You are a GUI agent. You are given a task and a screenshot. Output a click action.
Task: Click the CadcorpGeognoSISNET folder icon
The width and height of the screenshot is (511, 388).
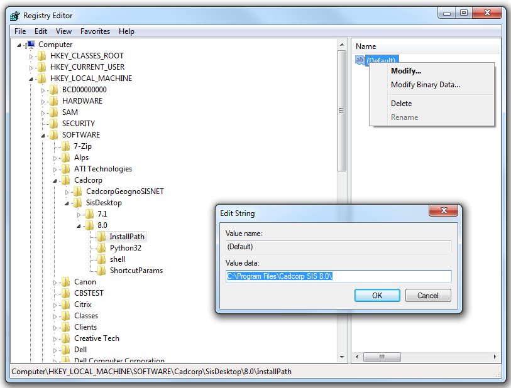[77, 191]
